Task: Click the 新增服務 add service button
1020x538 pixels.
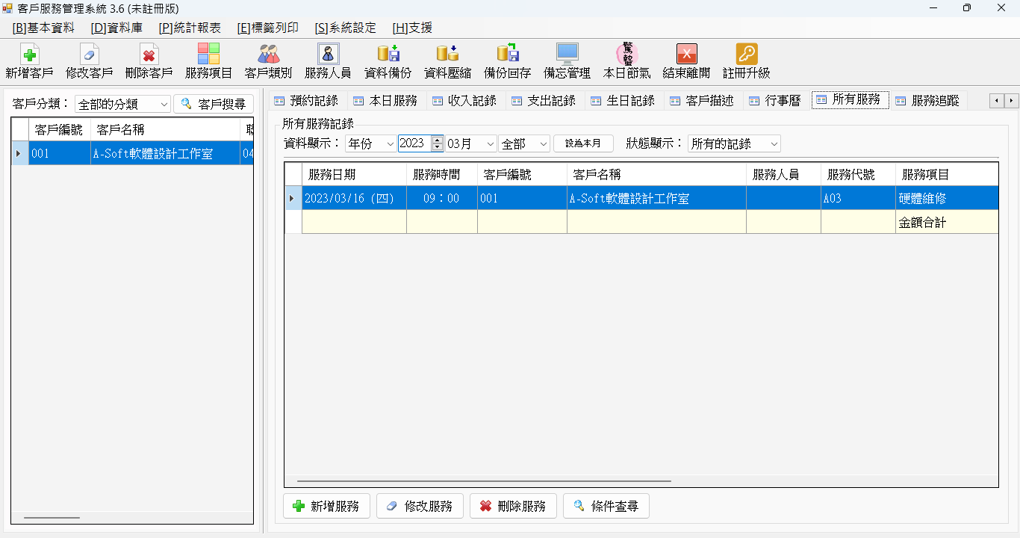Action: pos(326,506)
